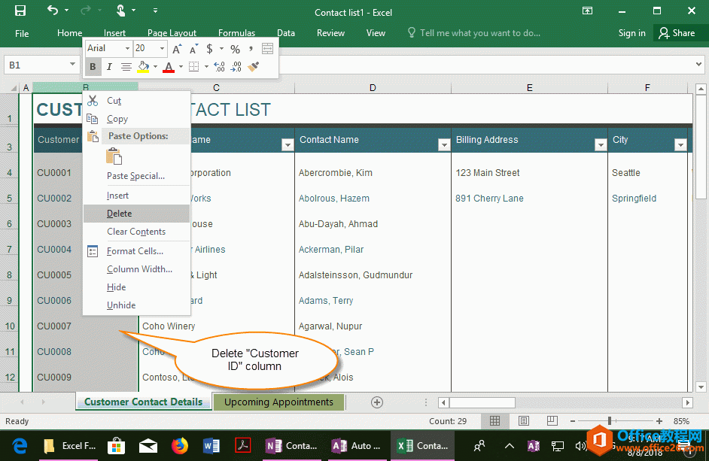Apply the Accounting Number Format
This screenshot has width=709, height=461.
[208, 48]
